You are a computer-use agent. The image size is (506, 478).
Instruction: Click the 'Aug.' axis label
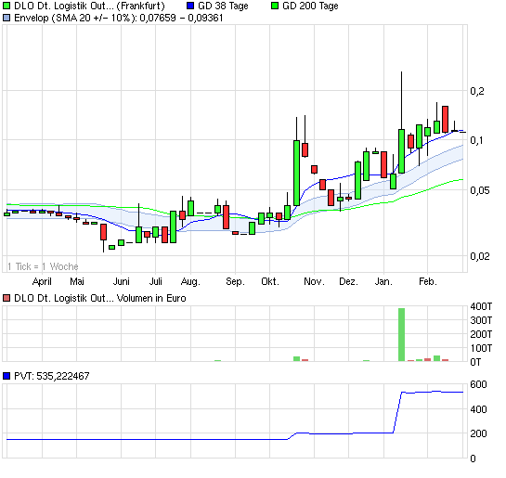190,281
